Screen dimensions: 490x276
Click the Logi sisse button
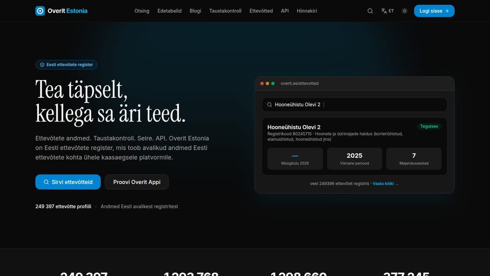tap(434, 11)
